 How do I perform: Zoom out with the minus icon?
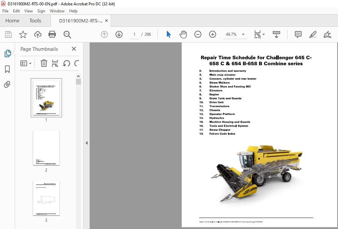coord(198,34)
